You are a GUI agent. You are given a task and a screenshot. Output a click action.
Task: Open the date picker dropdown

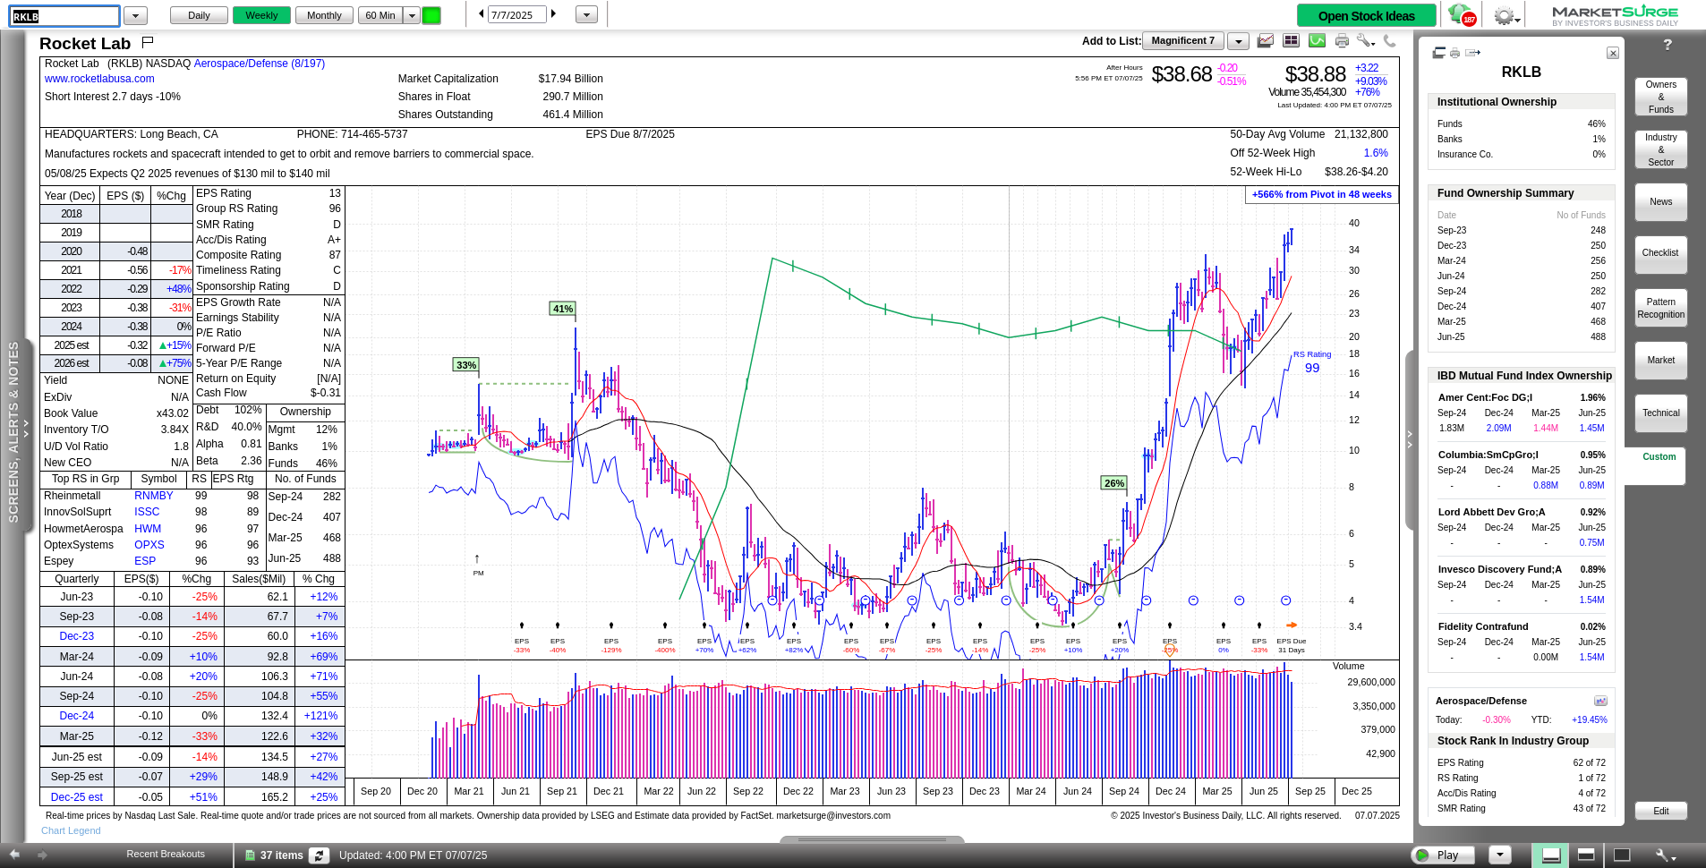pyautogui.click(x=586, y=15)
